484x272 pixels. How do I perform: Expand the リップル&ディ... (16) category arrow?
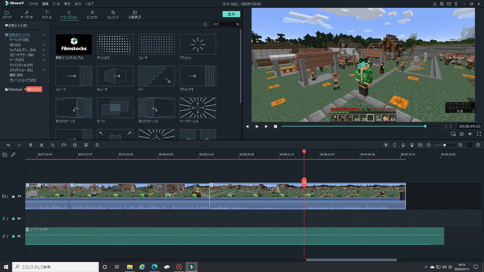pyautogui.click(x=43, y=50)
